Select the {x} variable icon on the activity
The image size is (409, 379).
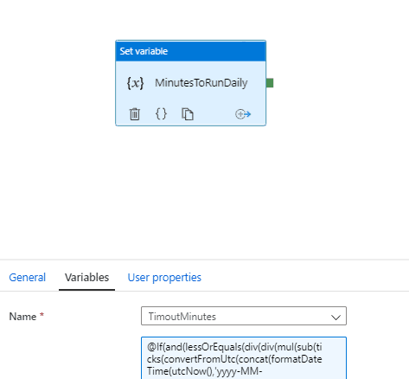point(135,83)
